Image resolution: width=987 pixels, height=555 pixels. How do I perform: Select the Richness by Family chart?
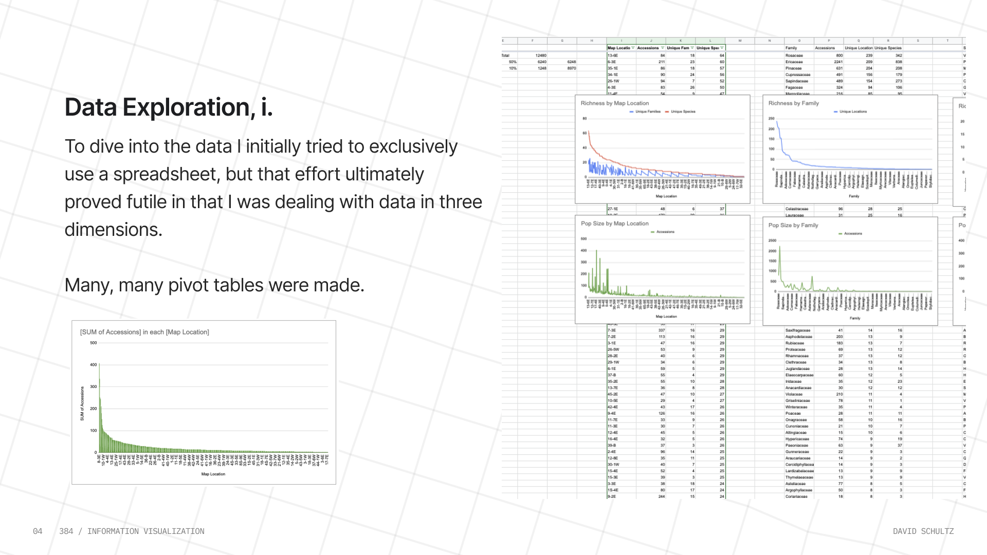[850, 149]
